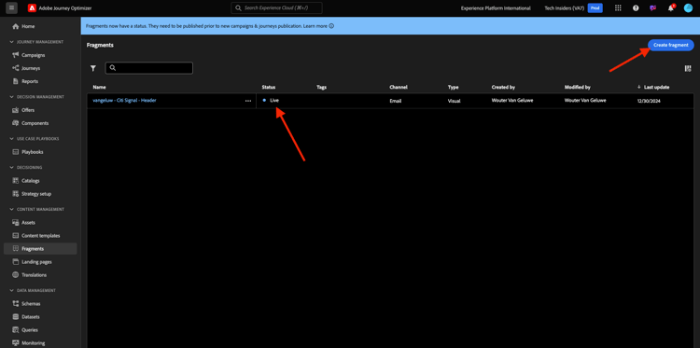Click the Visual type cell

(454, 101)
